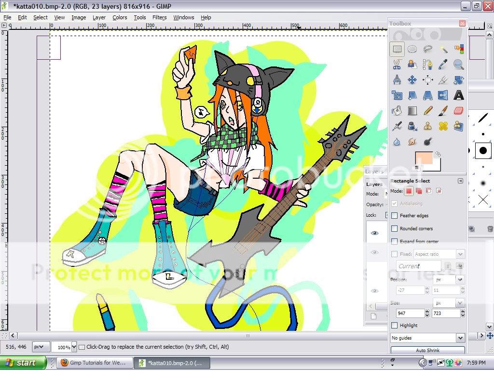Screen dimensions: 494x380
Task: Choose the Pencil tool
Action: (x=427, y=111)
